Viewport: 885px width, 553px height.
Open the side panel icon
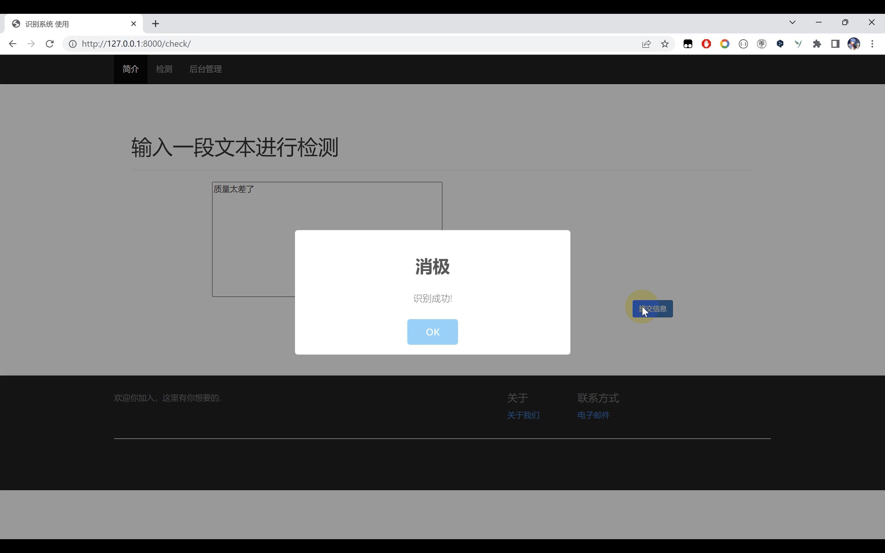click(835, 43)
